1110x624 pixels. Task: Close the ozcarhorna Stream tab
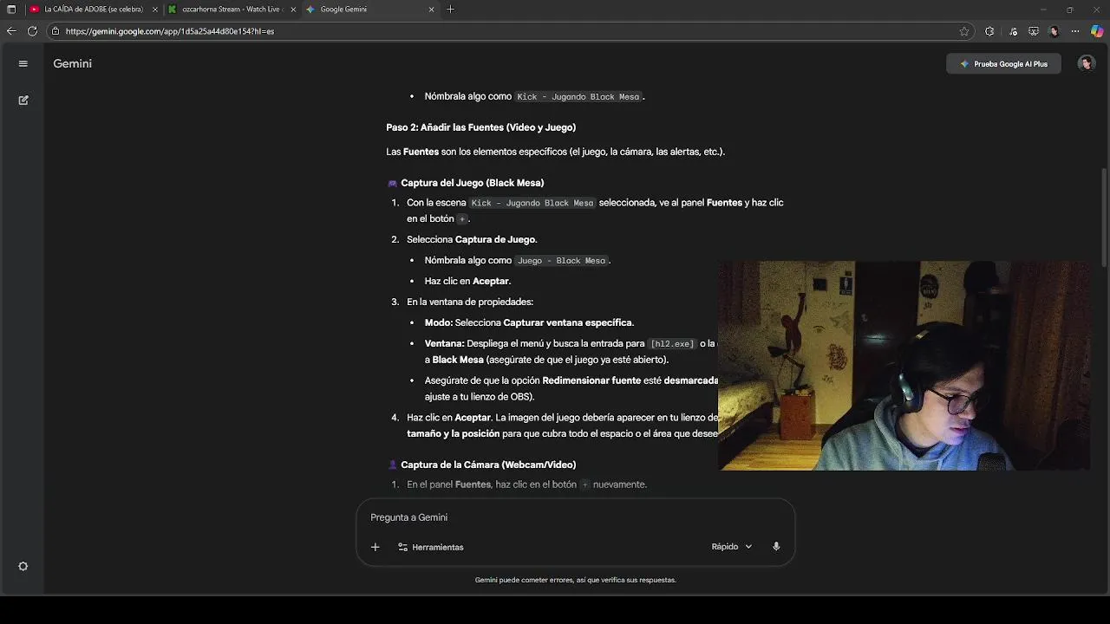293,10
